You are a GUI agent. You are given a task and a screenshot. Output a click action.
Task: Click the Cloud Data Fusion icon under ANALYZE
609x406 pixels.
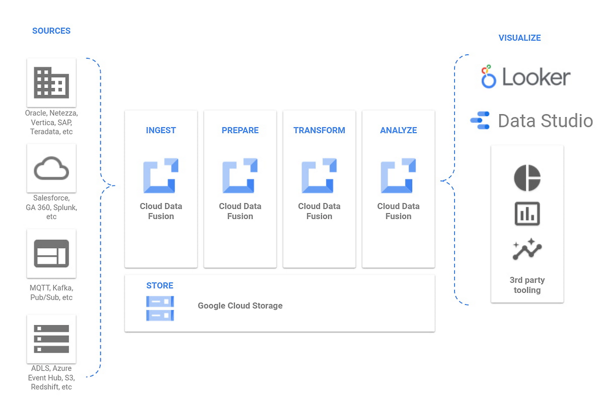[x=398, y=176]
